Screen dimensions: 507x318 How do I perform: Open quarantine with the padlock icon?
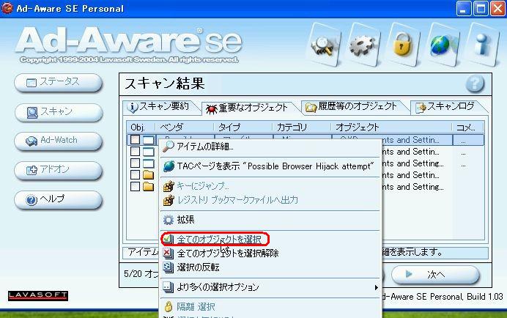coord(401,44)
